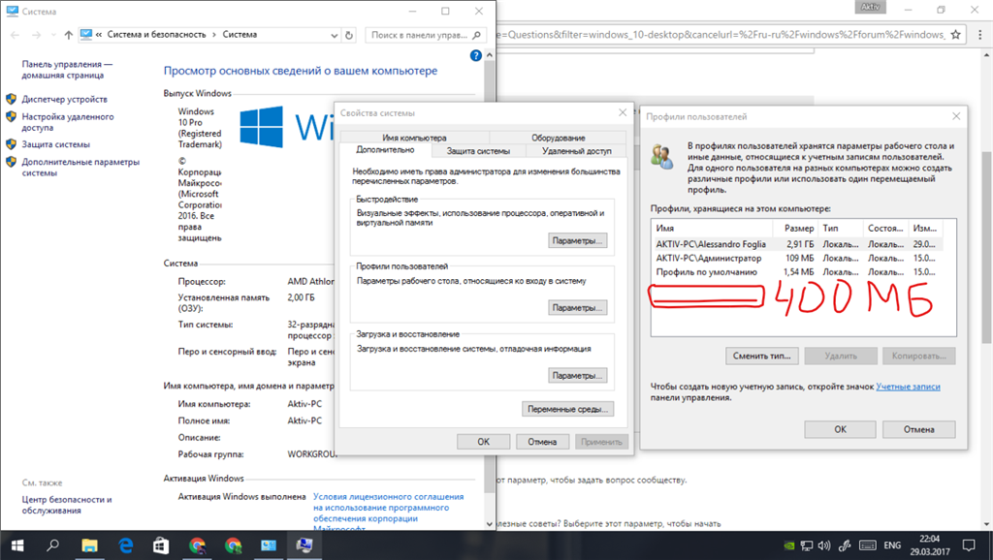Open the browser three-dot menu

(979, 35)
